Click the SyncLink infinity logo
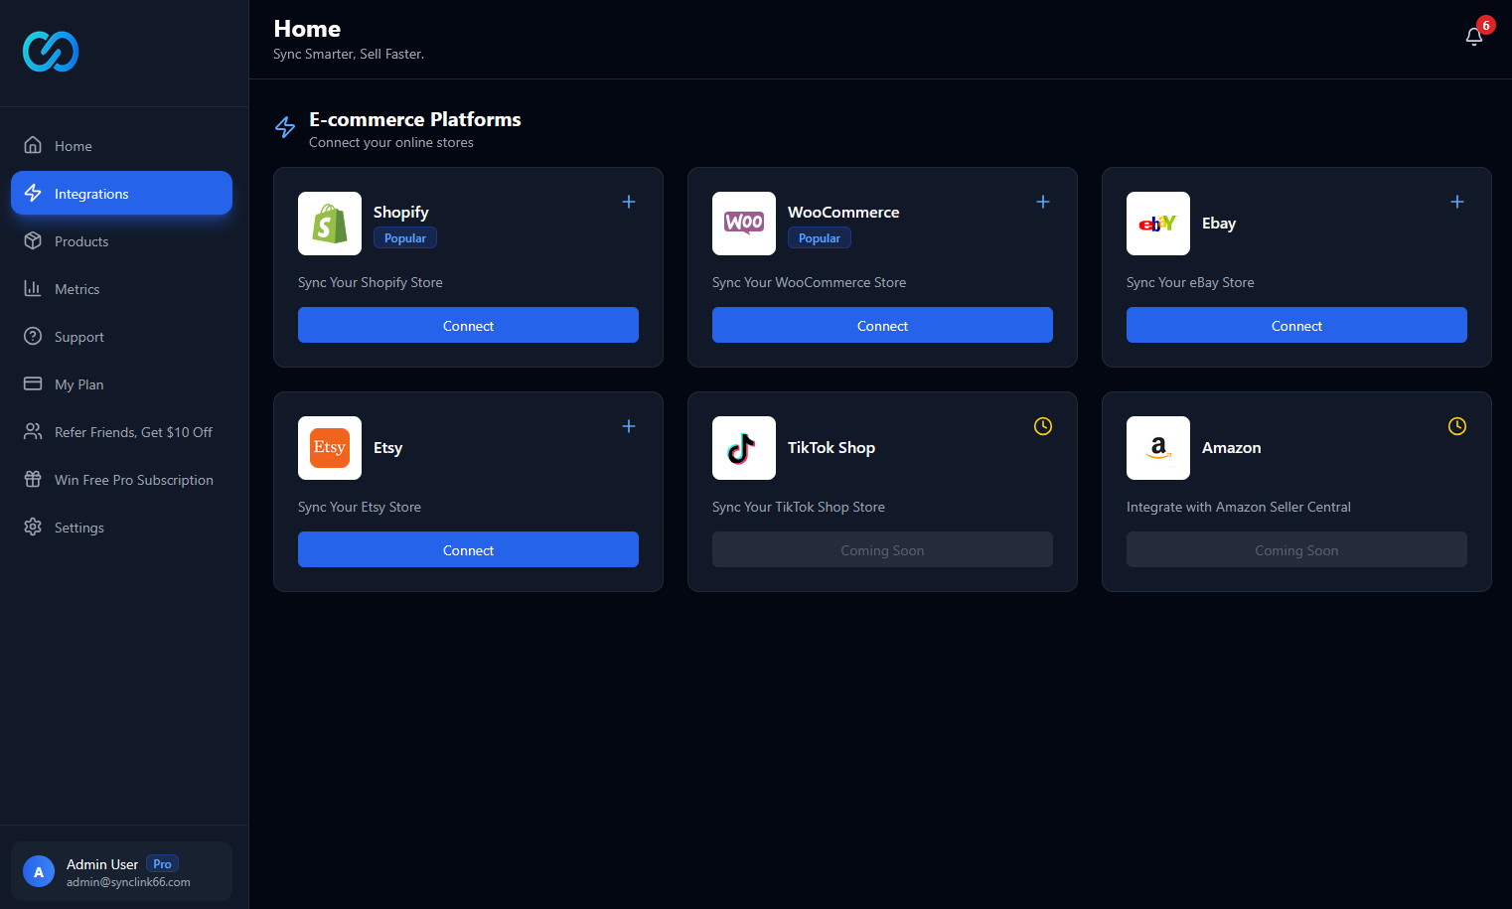The image size is (1512, 909). [x=51, y=52]
